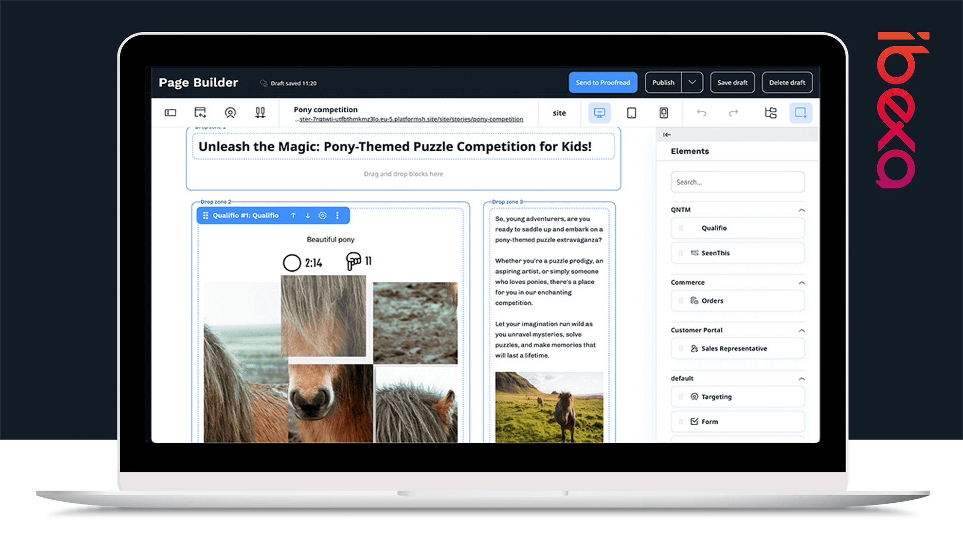This screenshot has width=963, height=542.
Task: Click the Page Builder title
Action: point(199,83)
